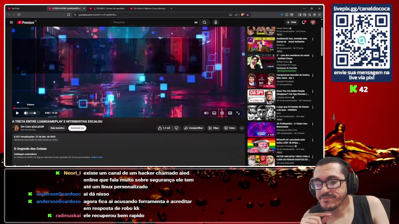Open the Saiba mais link

(x=97, y=157)
